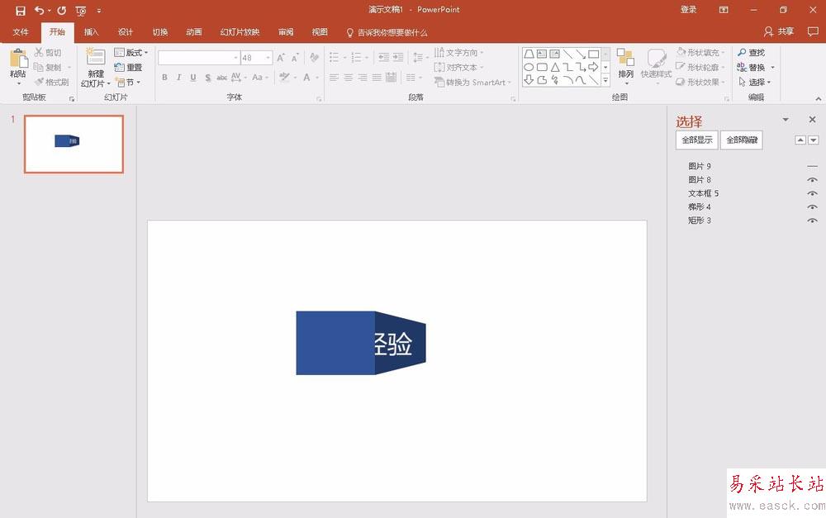This screenshot has width=826, height=518.
Task: Switch to the View (视图) tab
Action: 320,32
